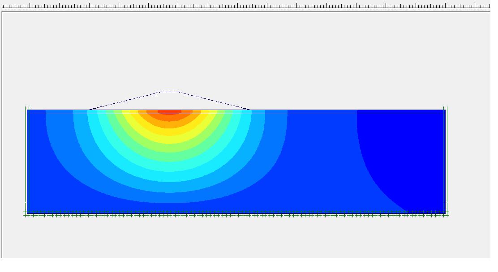Click the horizontal ruler at the top
This screenshot has height=272, width=498.
tap(246, 6)
